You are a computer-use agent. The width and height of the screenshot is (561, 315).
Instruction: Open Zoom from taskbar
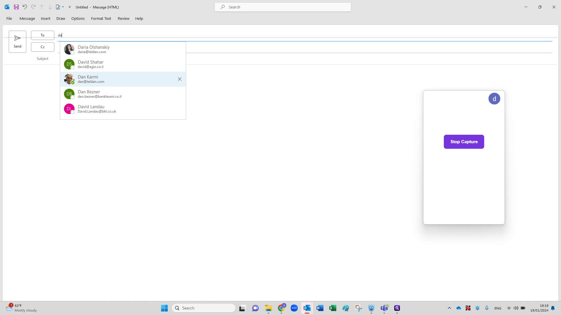tap(294, 308)
